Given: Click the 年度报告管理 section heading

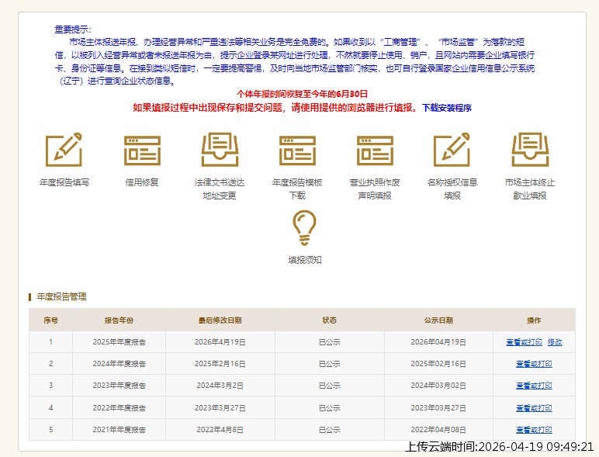Looking at the screenshot, I should click(x=61, y=296).
